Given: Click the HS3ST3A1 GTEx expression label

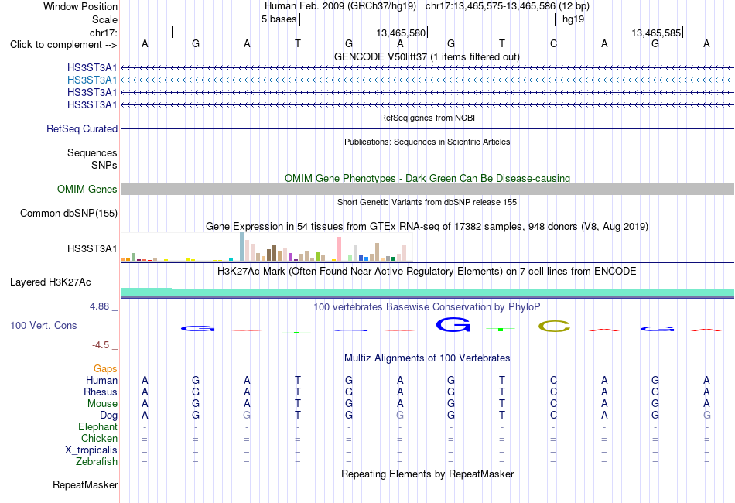Looking at the screenshot, I should click(x=92, y=248).
